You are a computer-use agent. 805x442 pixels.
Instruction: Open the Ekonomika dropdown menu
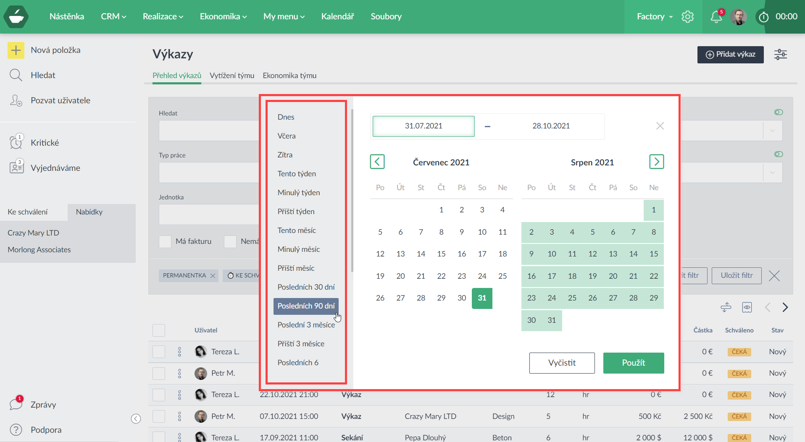pos(223,17)
